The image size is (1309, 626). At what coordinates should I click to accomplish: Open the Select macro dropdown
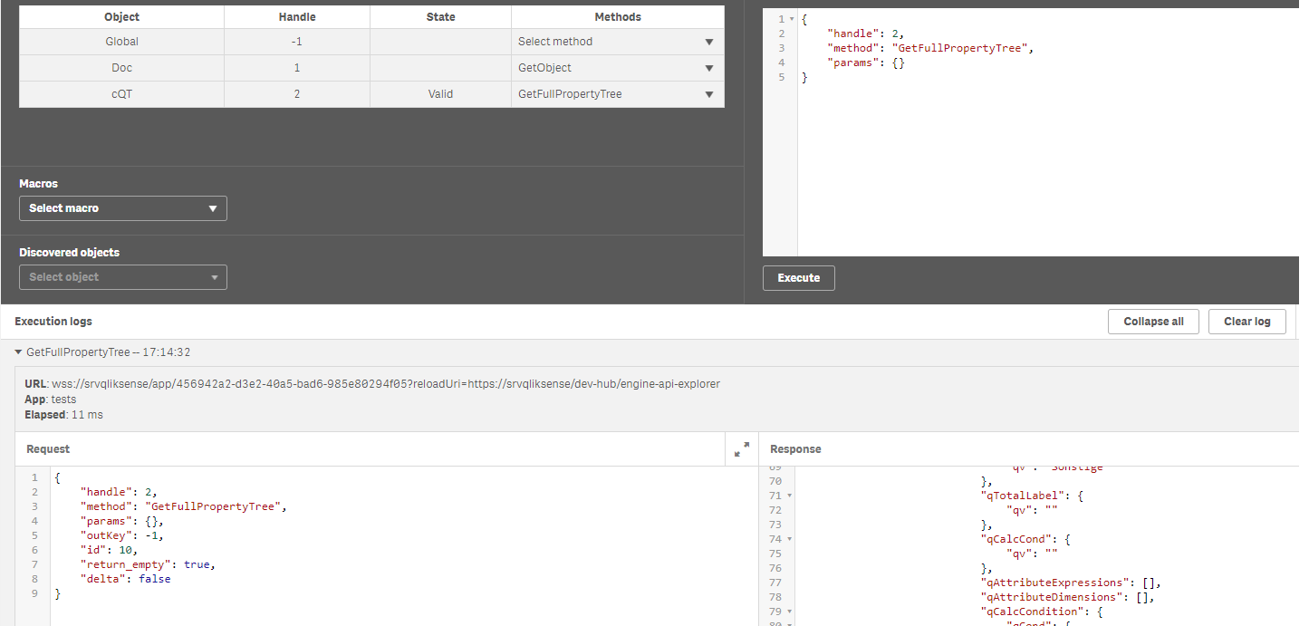click(122, 208)
